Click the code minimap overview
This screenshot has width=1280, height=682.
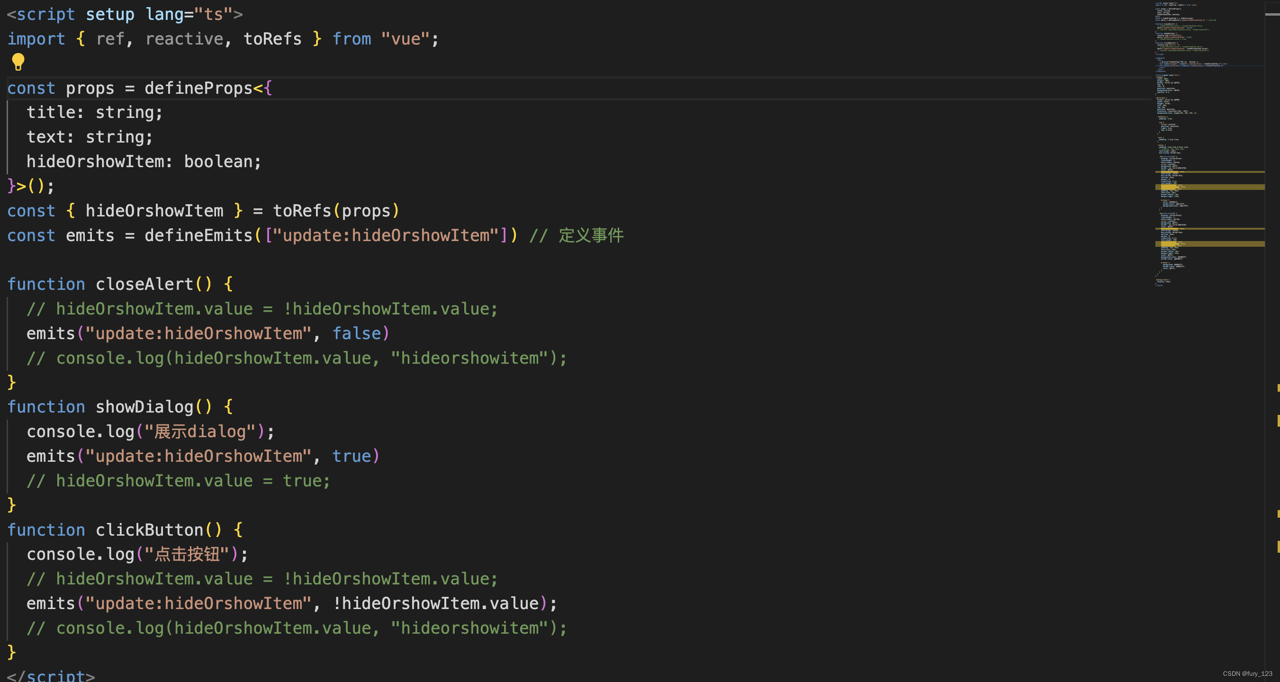pos(1209,144)
